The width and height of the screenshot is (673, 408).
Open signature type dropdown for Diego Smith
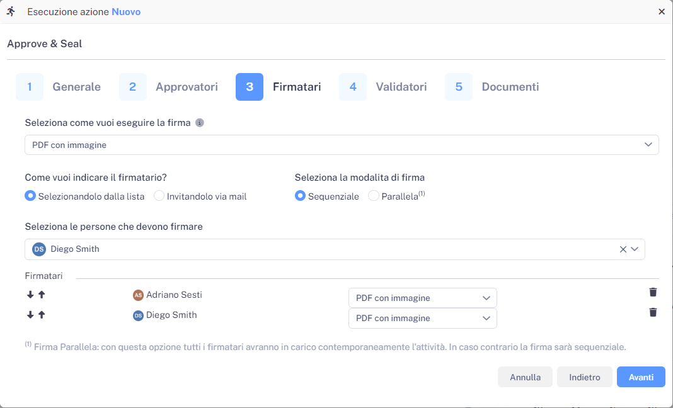(422, 318)
